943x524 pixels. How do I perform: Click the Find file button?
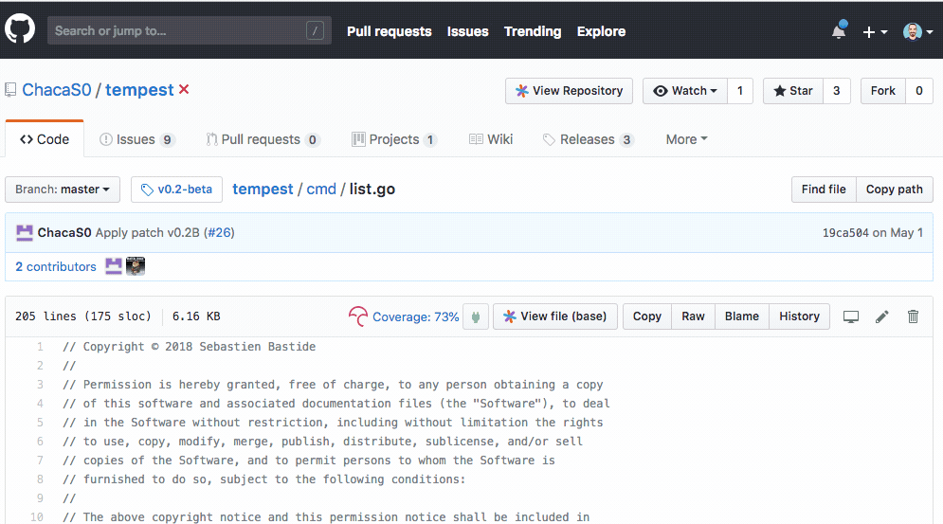(824, 189)
